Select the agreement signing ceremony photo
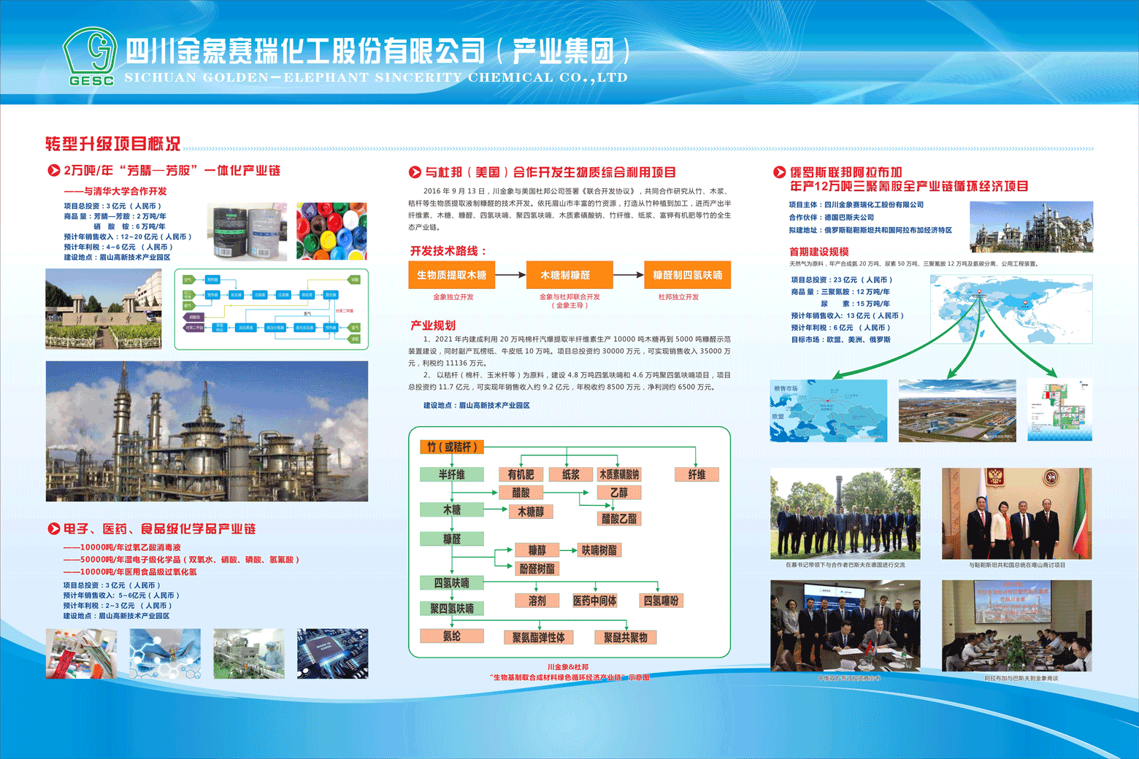Viewport: 1139px width, 759px height. (x=845, y=626)
